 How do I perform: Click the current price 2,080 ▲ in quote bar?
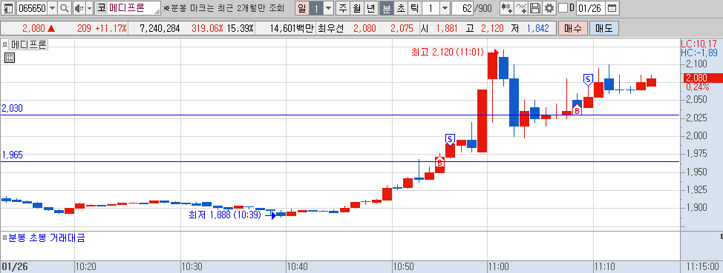point(39,29)
